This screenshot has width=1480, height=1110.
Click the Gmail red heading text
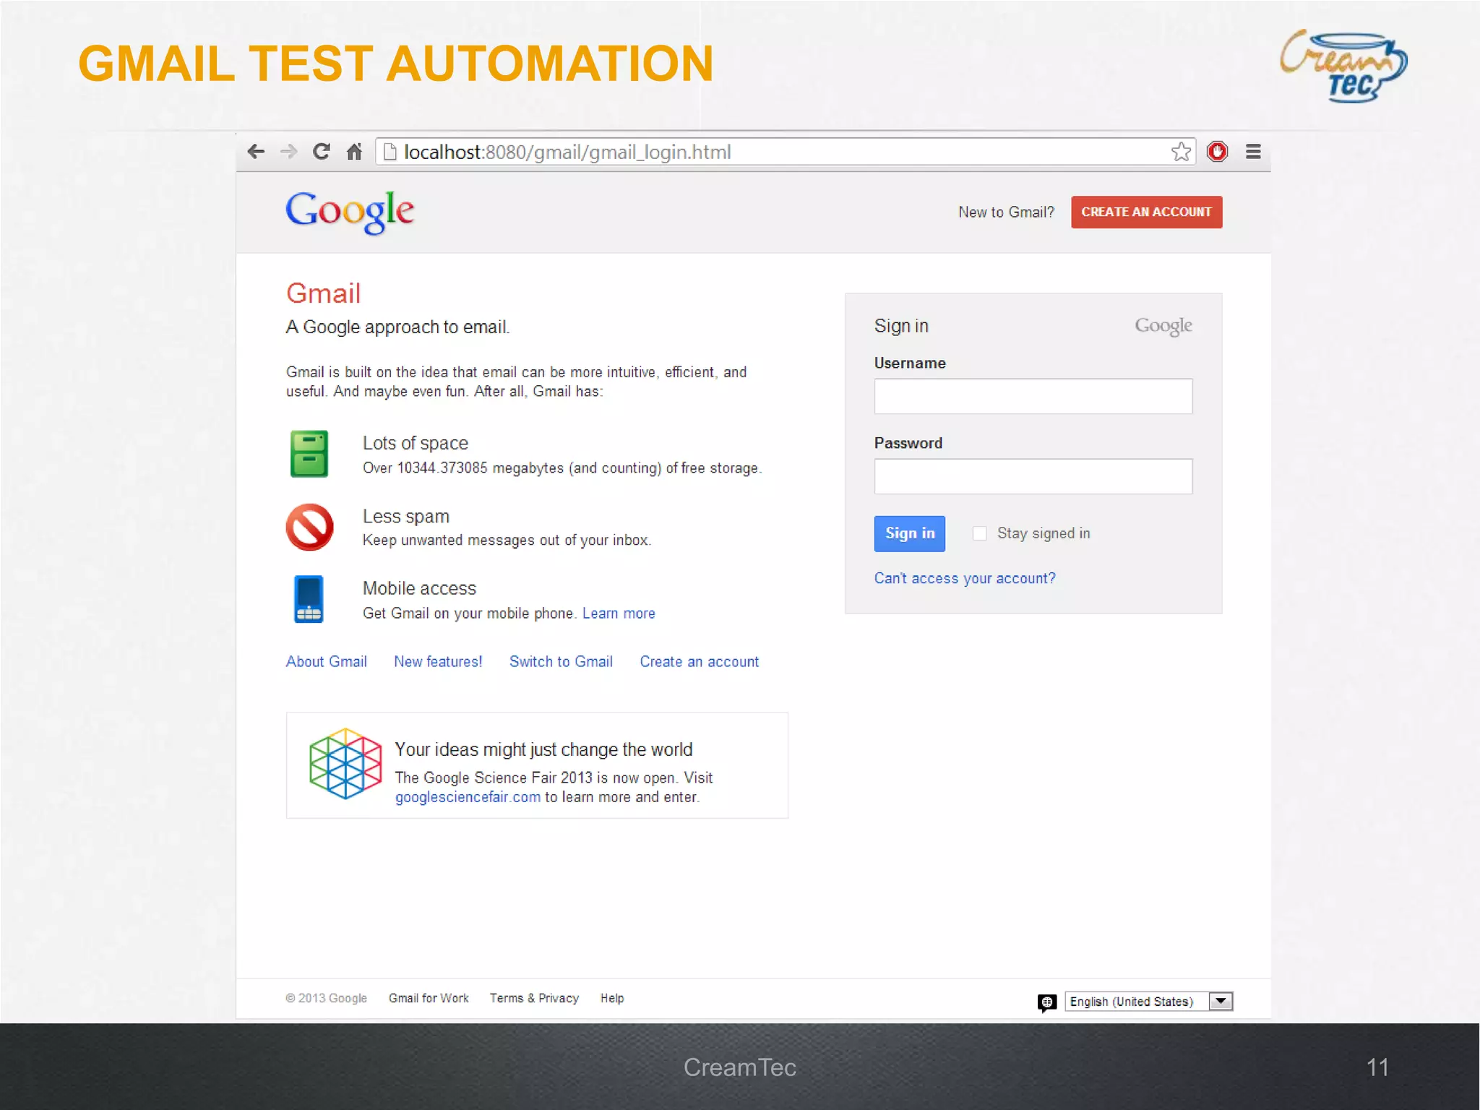click(323, 293)
